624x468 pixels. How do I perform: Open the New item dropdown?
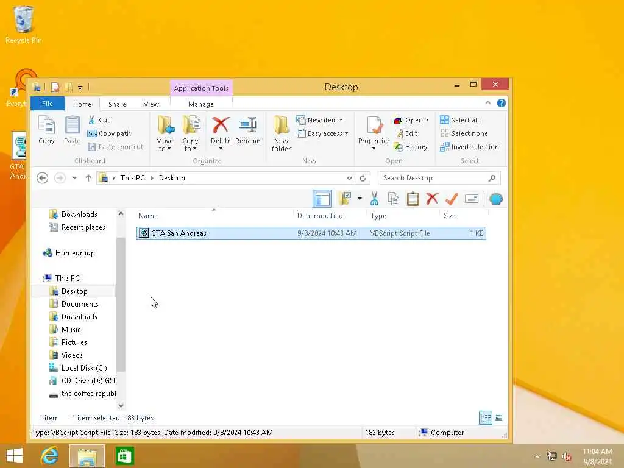319,120
